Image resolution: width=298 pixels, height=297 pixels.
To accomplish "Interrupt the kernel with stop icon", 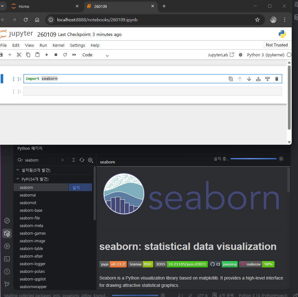I will (x=56, y=55).
